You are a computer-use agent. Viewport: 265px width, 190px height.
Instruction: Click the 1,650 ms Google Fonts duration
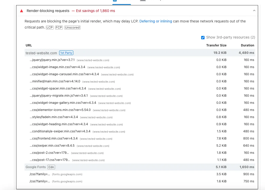(x=247, y=167)
